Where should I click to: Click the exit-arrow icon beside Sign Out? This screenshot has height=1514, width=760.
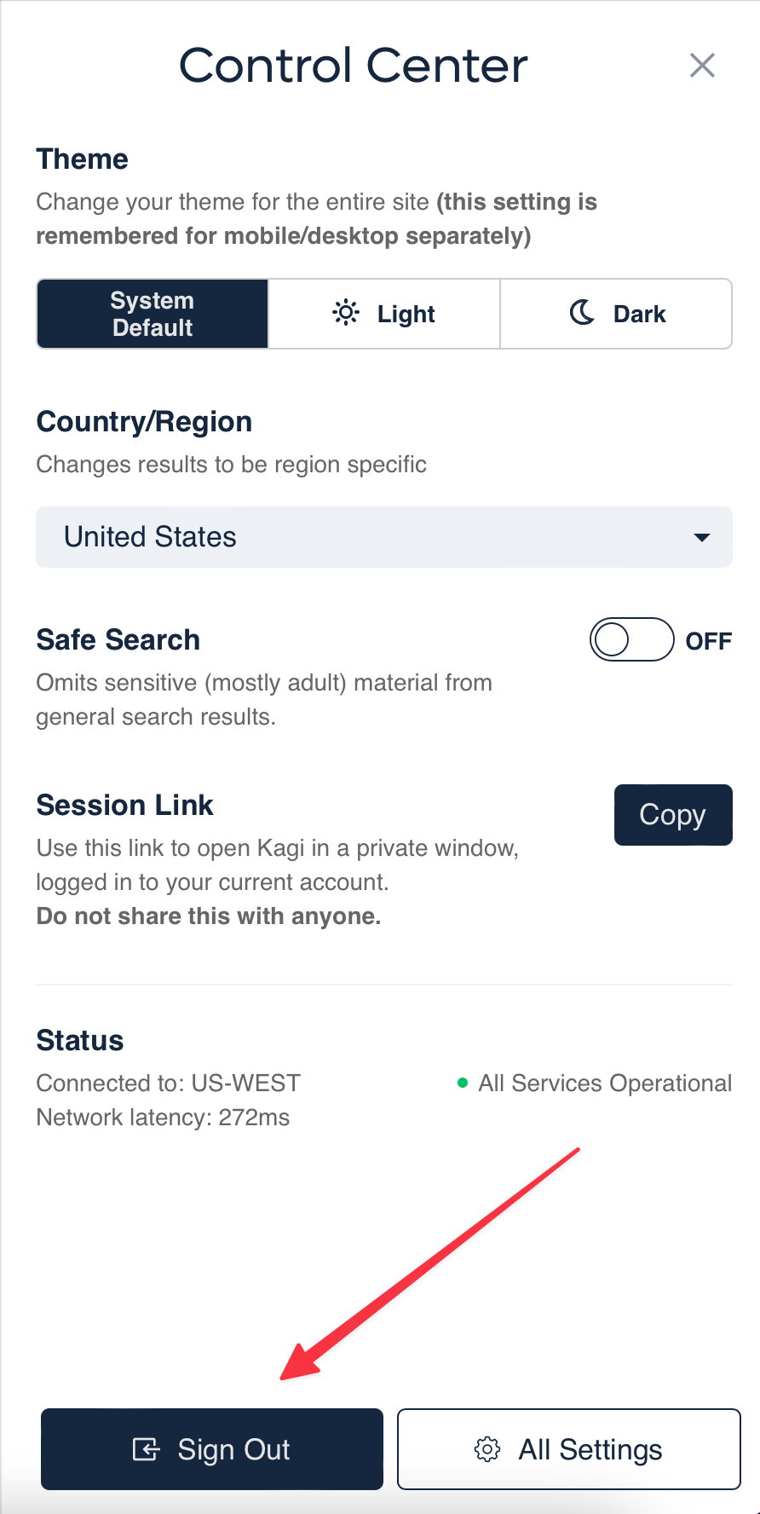(x=146, y=1449)
